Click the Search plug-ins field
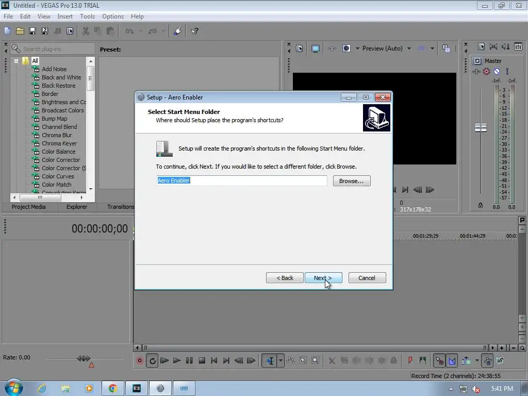The image size is (528, 396). tap(53, 49)
